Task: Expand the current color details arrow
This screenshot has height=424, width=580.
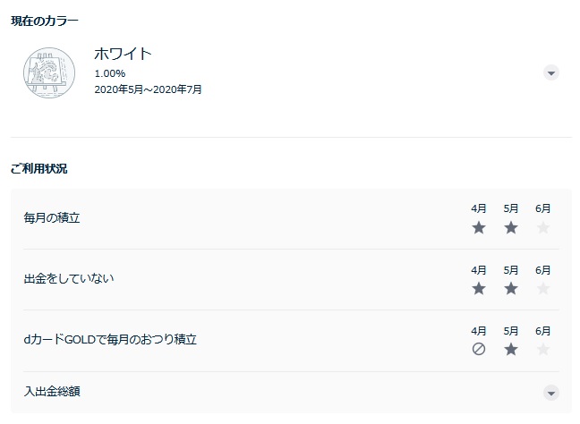Action: (x=551, y=72)
